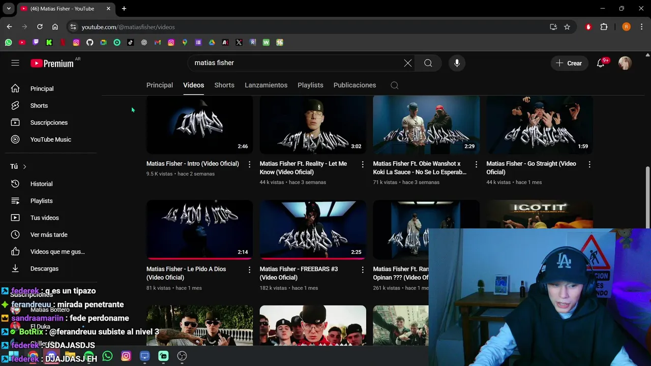Viewport: 651px width, 366px height.
Task: Open the ChatGPT bookmark
Action: pyautogui.click(x=144, y=43)
